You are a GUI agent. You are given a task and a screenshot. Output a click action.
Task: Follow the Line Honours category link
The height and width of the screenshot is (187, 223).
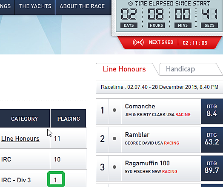20,139
